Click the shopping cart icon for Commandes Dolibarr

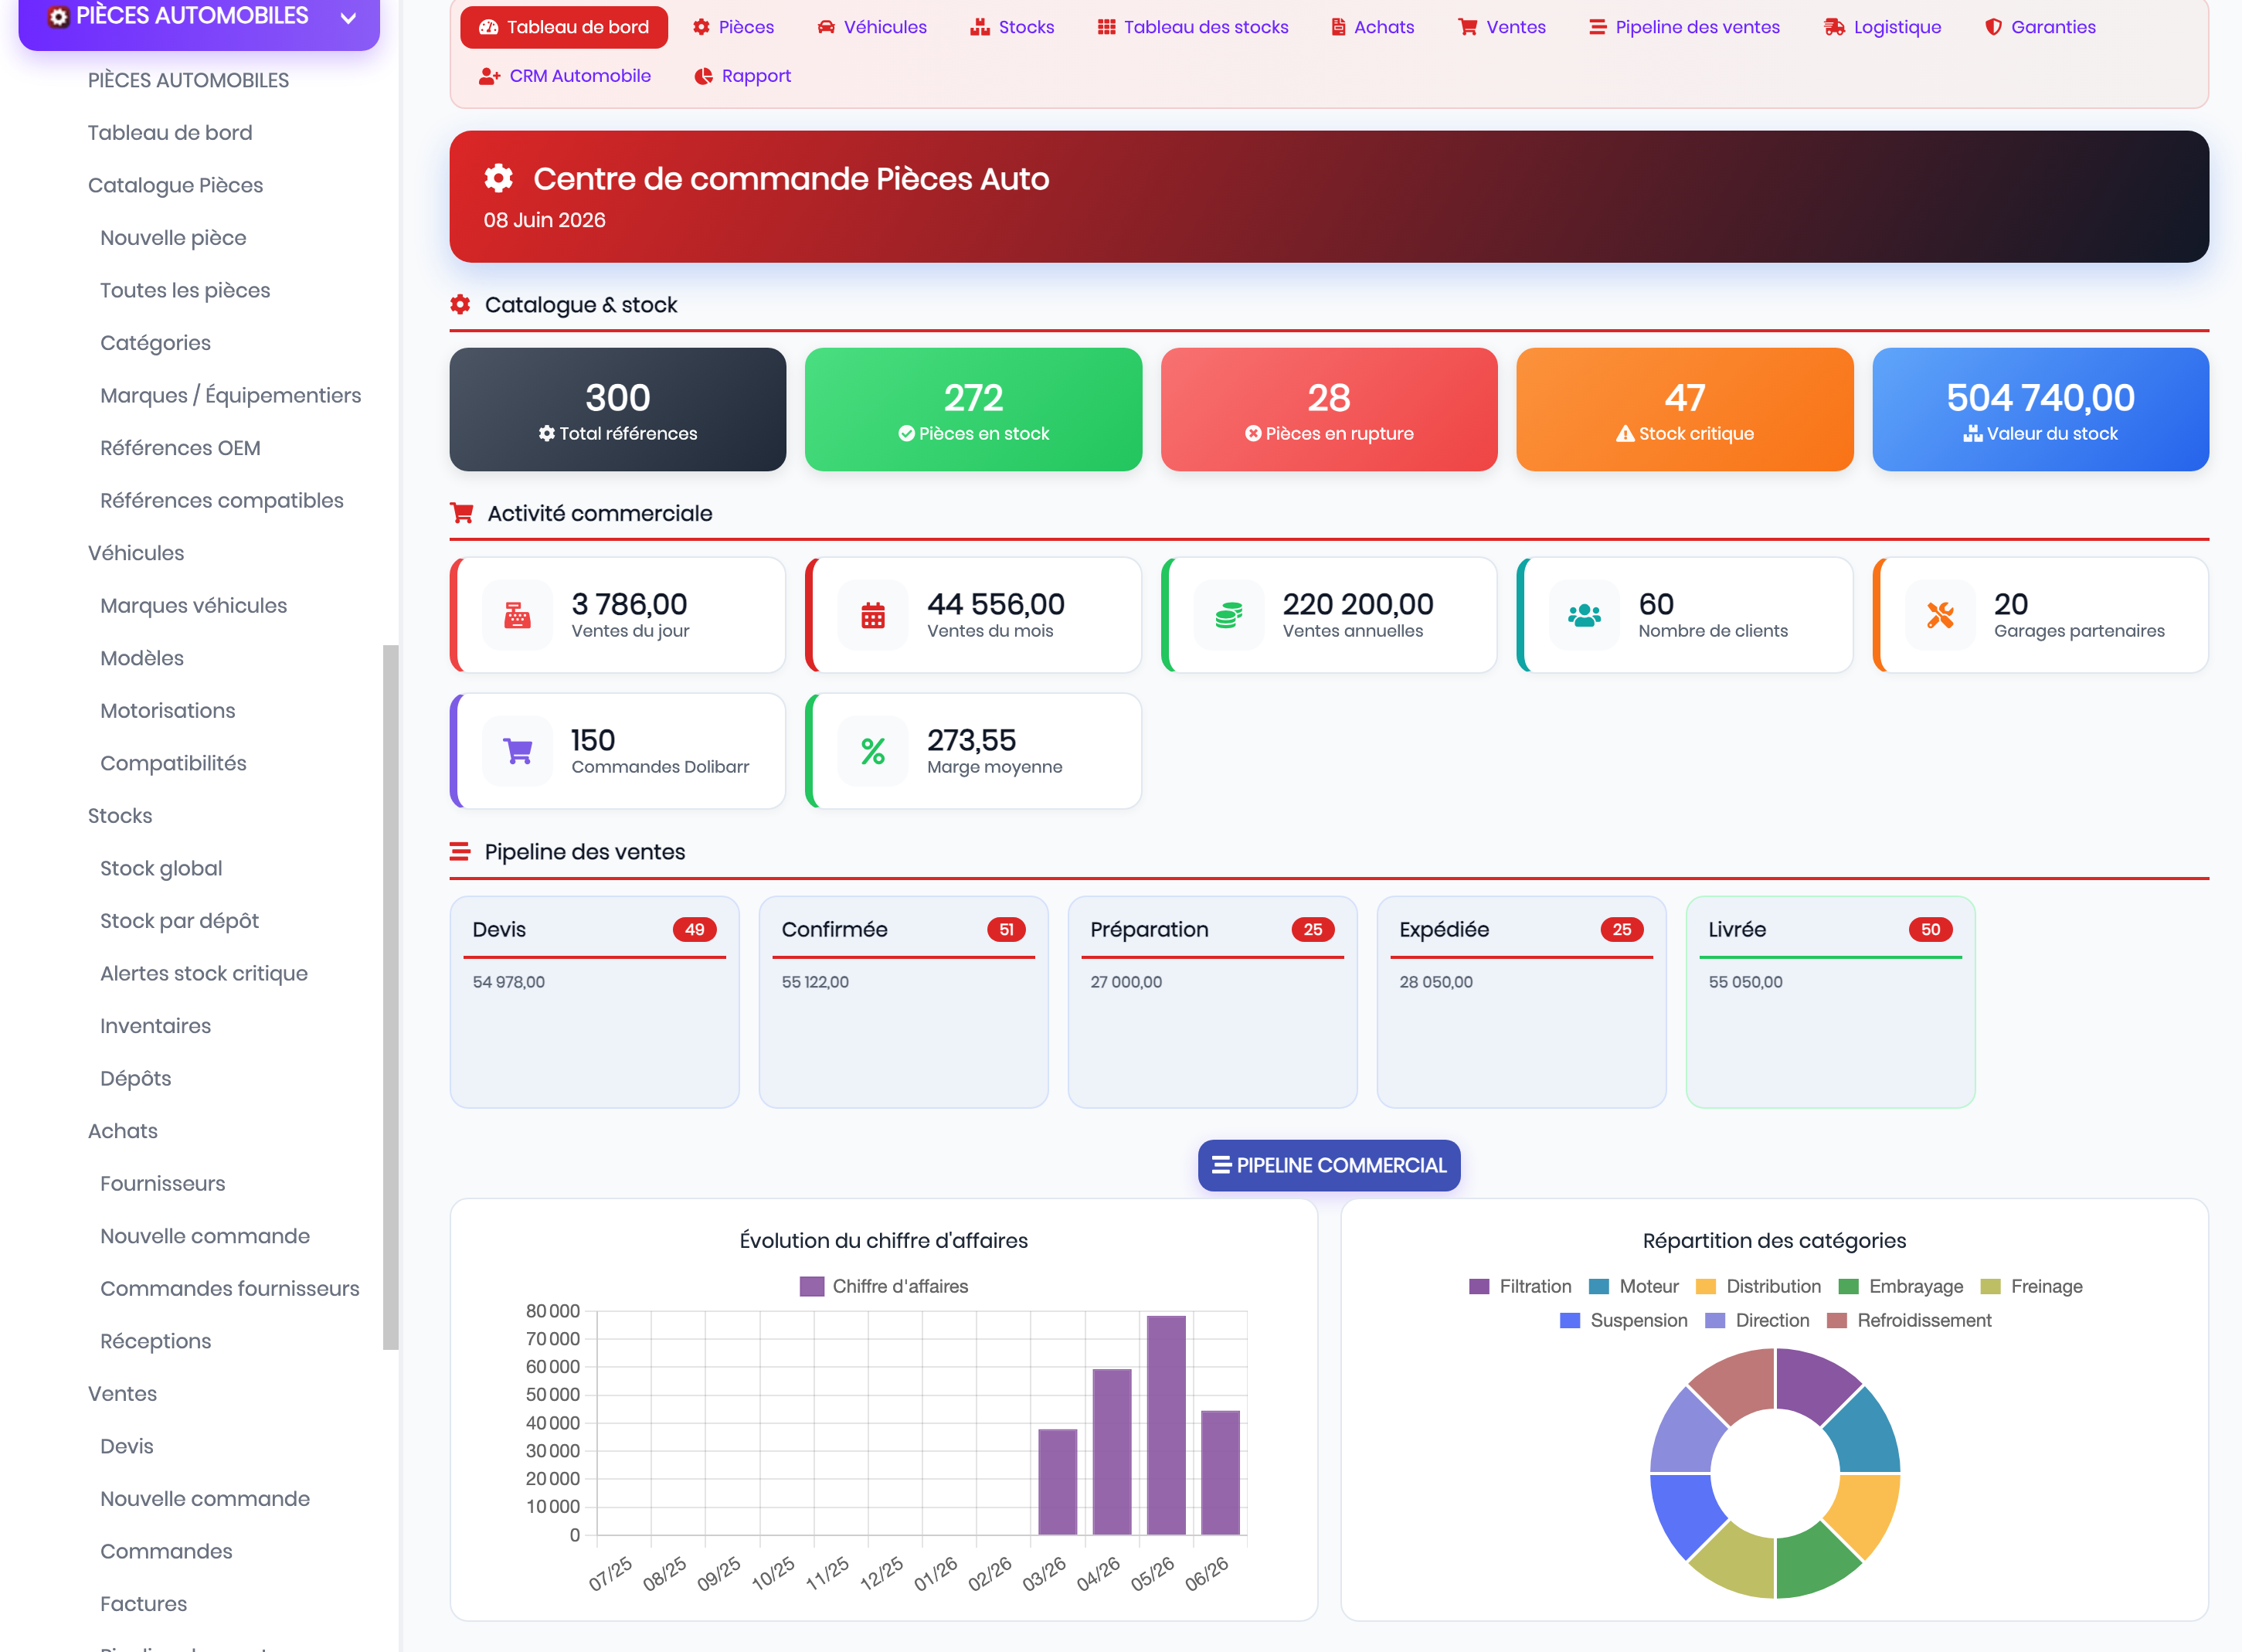click(517, 751)
